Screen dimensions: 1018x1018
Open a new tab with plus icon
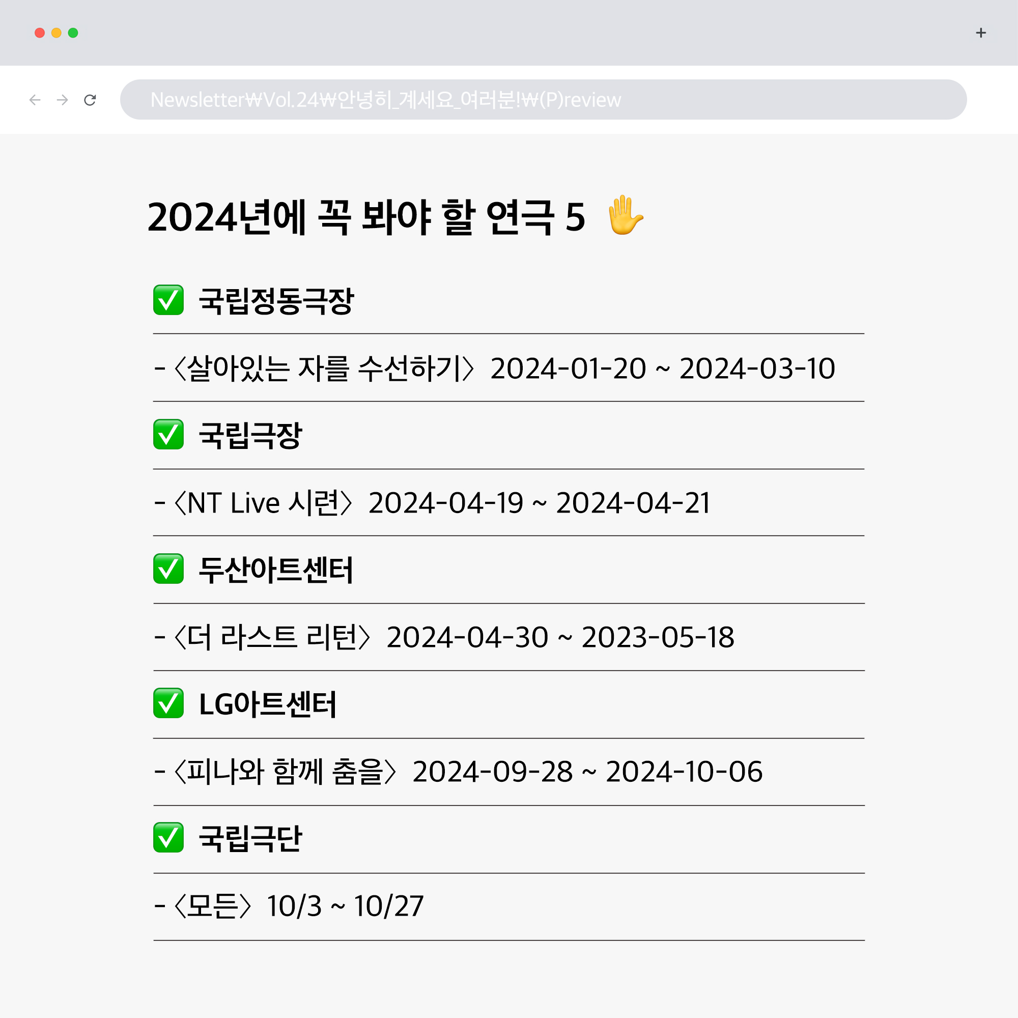coord(981,33)
